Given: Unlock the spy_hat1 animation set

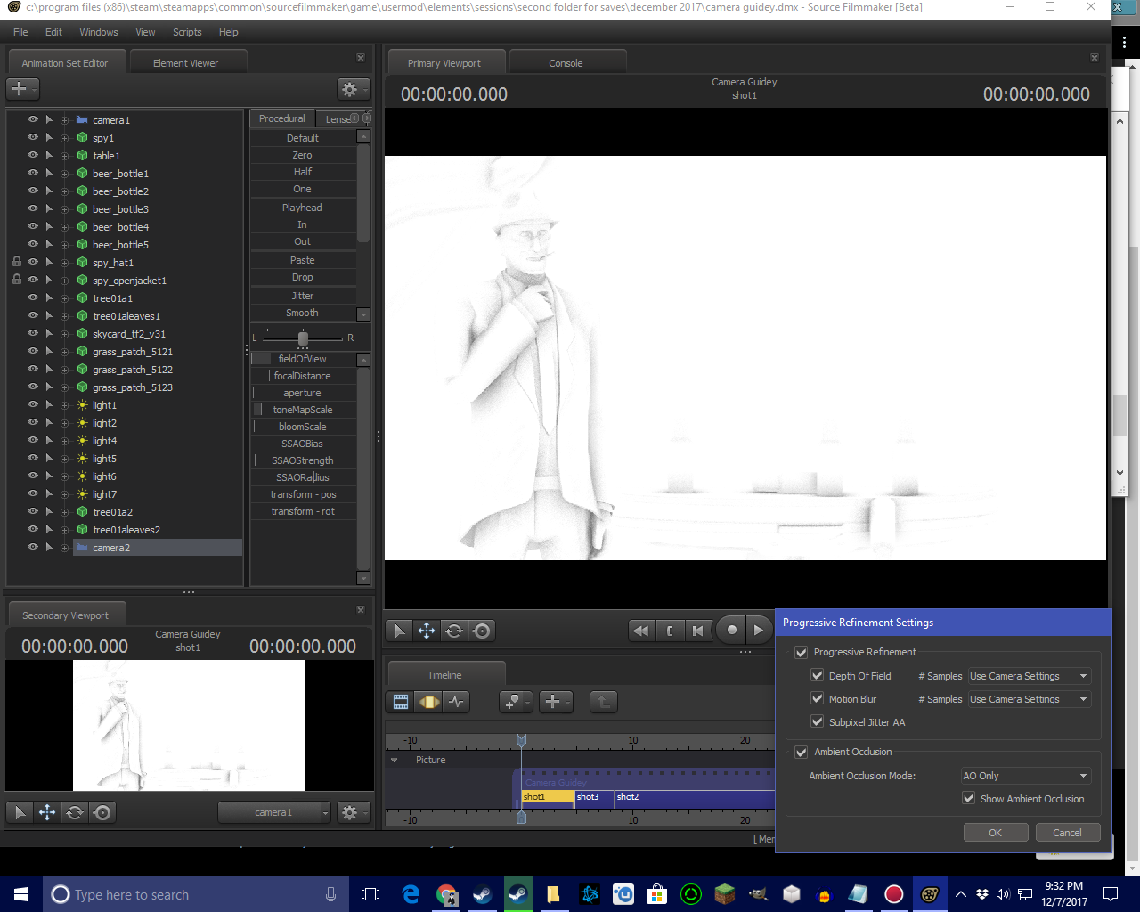Looking at the screenshot, I should tap(17, 262).
